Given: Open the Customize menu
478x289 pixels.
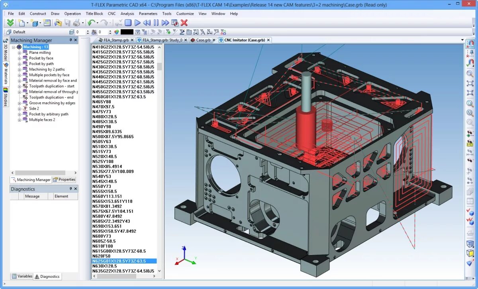Looking at the screenshot, I should [185, 14].
